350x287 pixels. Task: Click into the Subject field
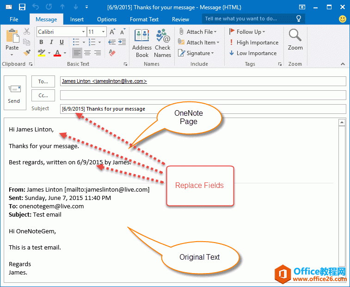click(203, 109)
